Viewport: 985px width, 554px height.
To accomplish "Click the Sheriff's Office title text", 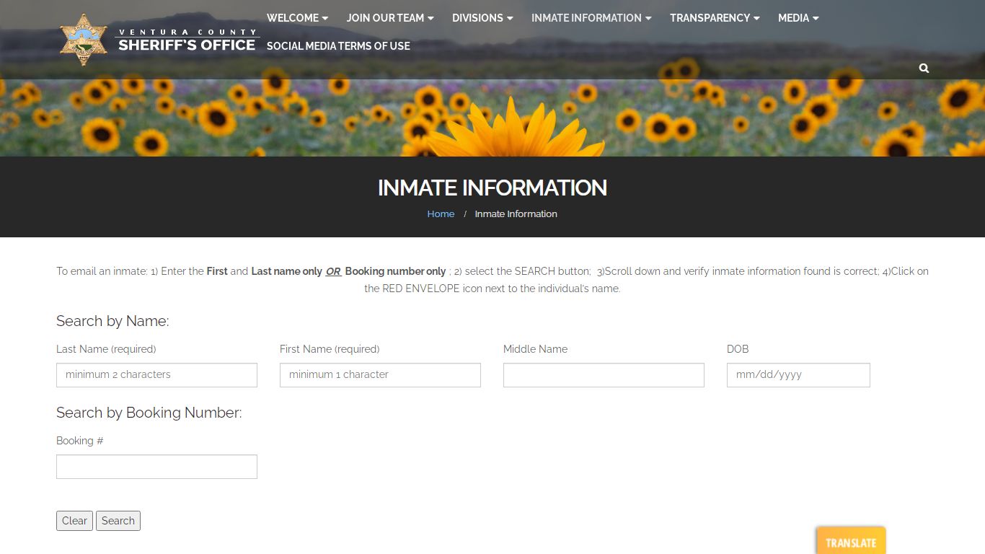I will coord(187,45).
